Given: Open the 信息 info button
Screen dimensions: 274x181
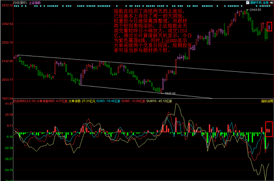Looking at the screenshot, I should 266,3.
